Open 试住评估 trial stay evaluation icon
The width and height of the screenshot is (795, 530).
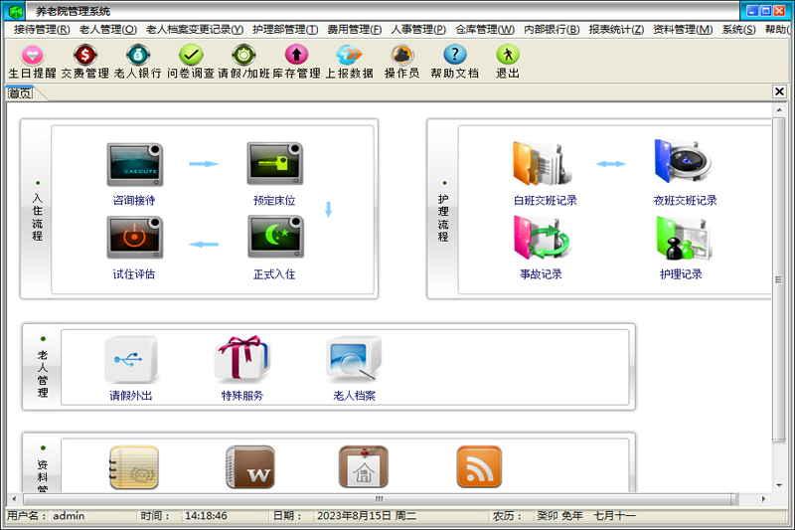pyautogui.click(x=134, y=238)
